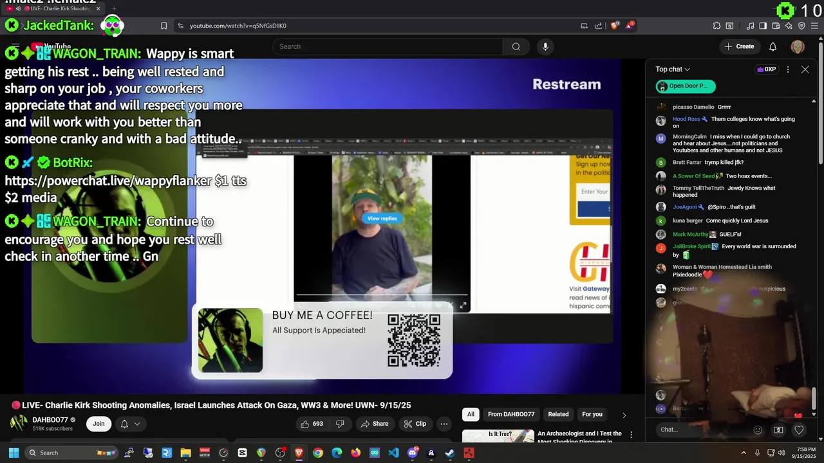Switch to the LIVE Charlie Kirk browser tab

(53, 9)
